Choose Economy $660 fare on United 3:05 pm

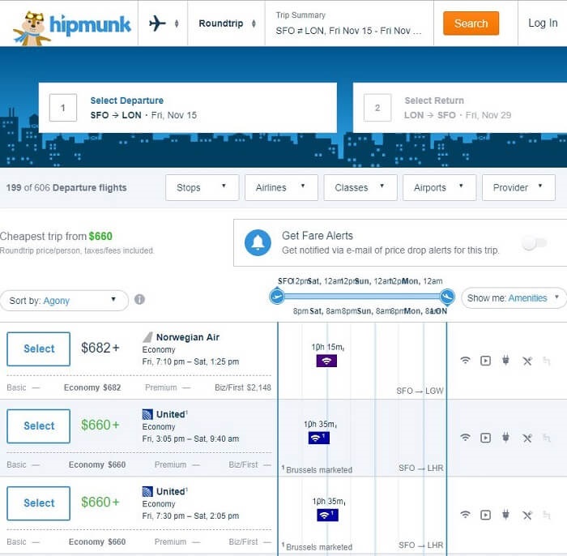(x=97, y=464)
